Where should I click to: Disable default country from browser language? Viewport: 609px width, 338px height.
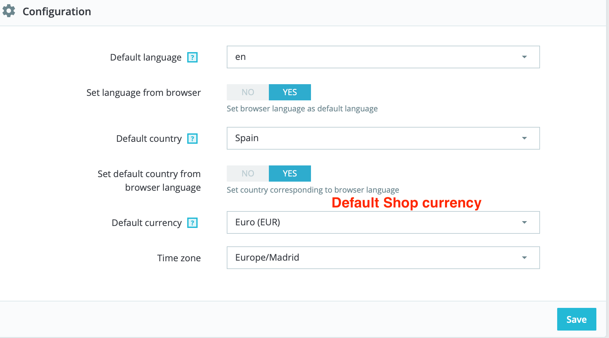click(248, 174)
